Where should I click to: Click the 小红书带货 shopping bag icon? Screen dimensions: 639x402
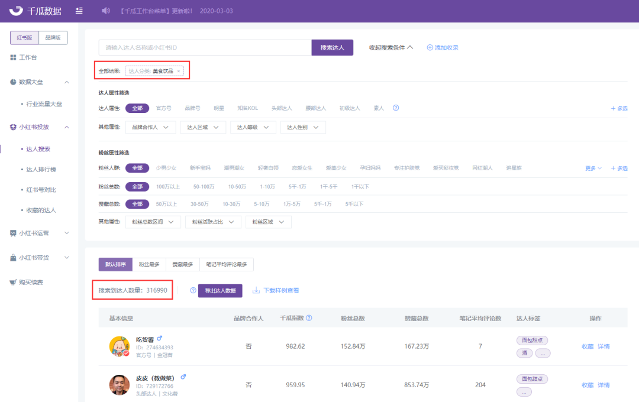[13, 258]
